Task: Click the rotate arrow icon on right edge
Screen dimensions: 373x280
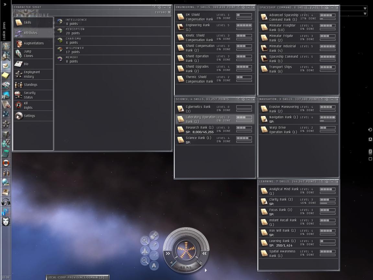Action: click(x=370, y=130)
